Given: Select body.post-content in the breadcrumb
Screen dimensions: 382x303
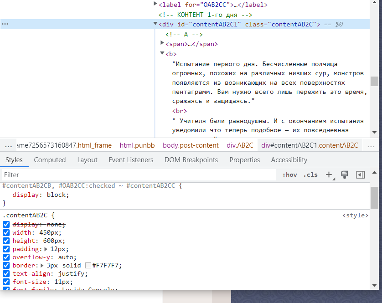Looking at the screenshot, I should pos(191,146).
